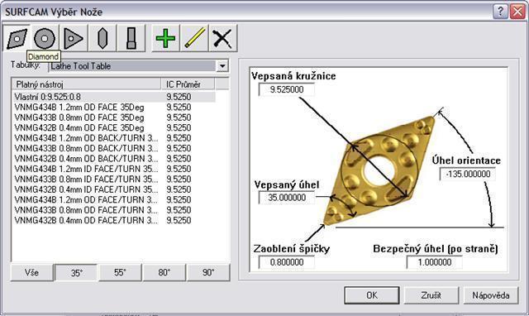Choose the groove tool shape icon
529x316 pixels.
pos(131,38)
